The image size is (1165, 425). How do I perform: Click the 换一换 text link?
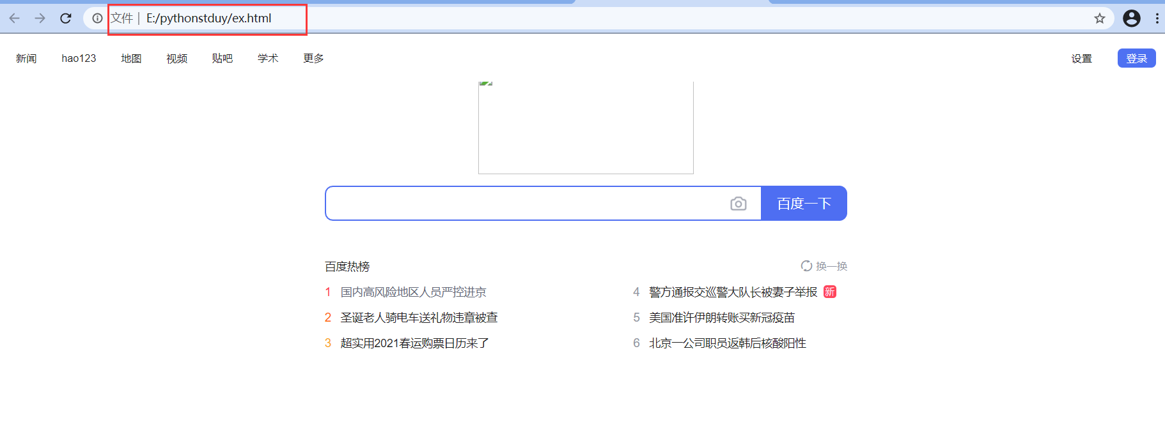(832, 266)
